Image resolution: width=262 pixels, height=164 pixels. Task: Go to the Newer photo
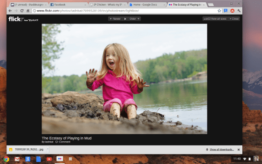115,19
